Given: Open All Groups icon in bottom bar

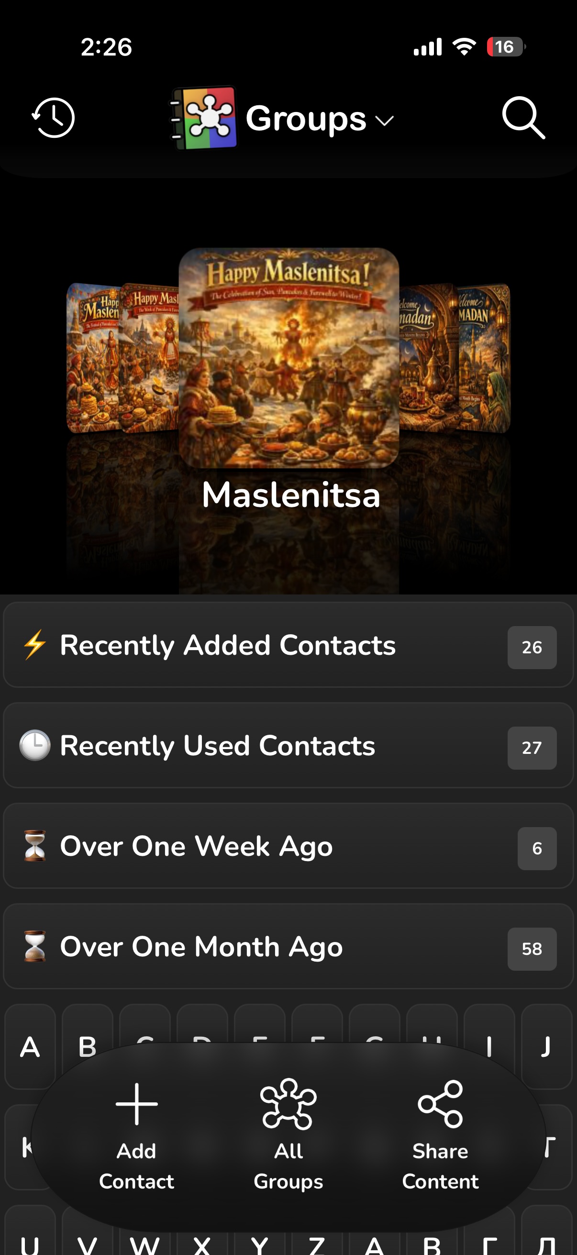Looking at the screenshot, I should point(288,1104).
